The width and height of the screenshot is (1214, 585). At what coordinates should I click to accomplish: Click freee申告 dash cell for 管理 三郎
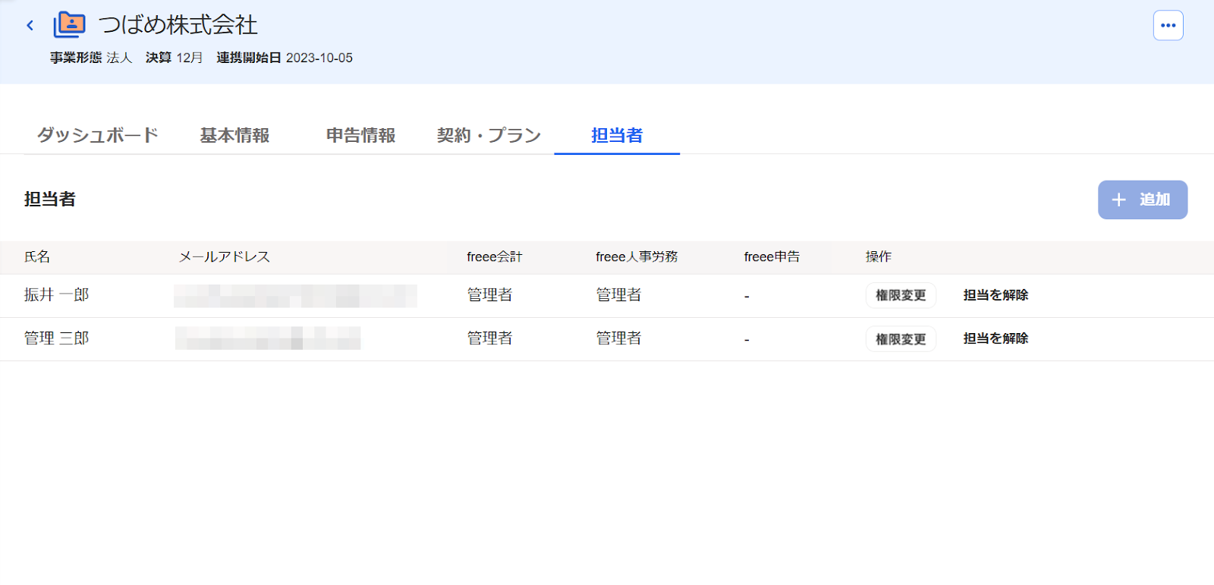click(747, 340)
